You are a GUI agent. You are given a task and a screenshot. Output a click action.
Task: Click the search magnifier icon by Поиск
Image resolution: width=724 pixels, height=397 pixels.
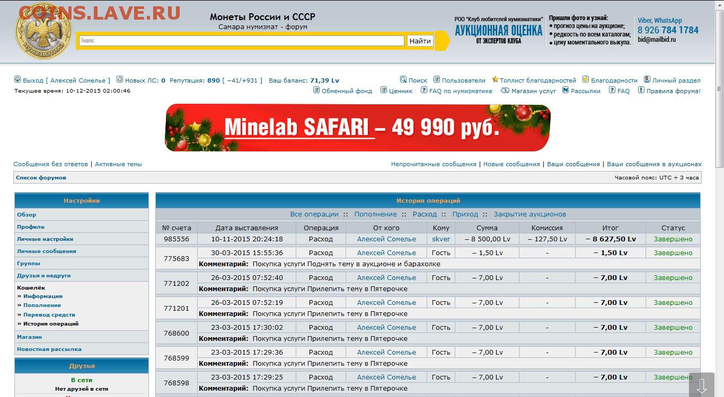(x=403, y=79)
